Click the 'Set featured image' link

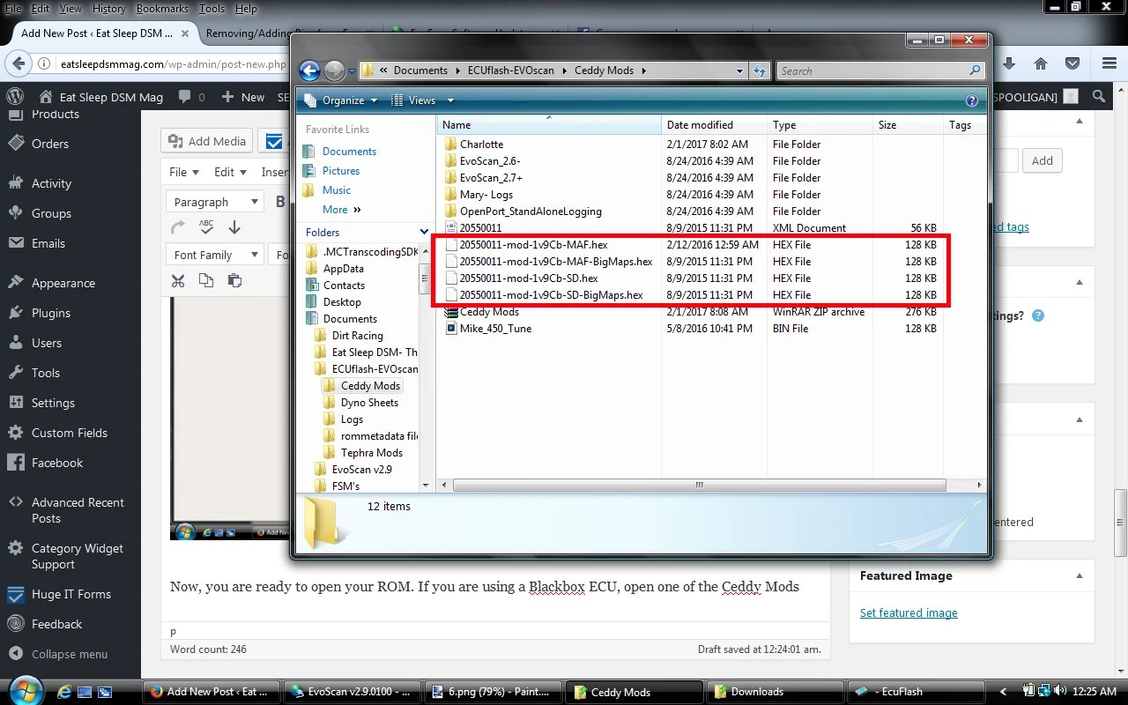pyautogui.click(x=909, y=612)
